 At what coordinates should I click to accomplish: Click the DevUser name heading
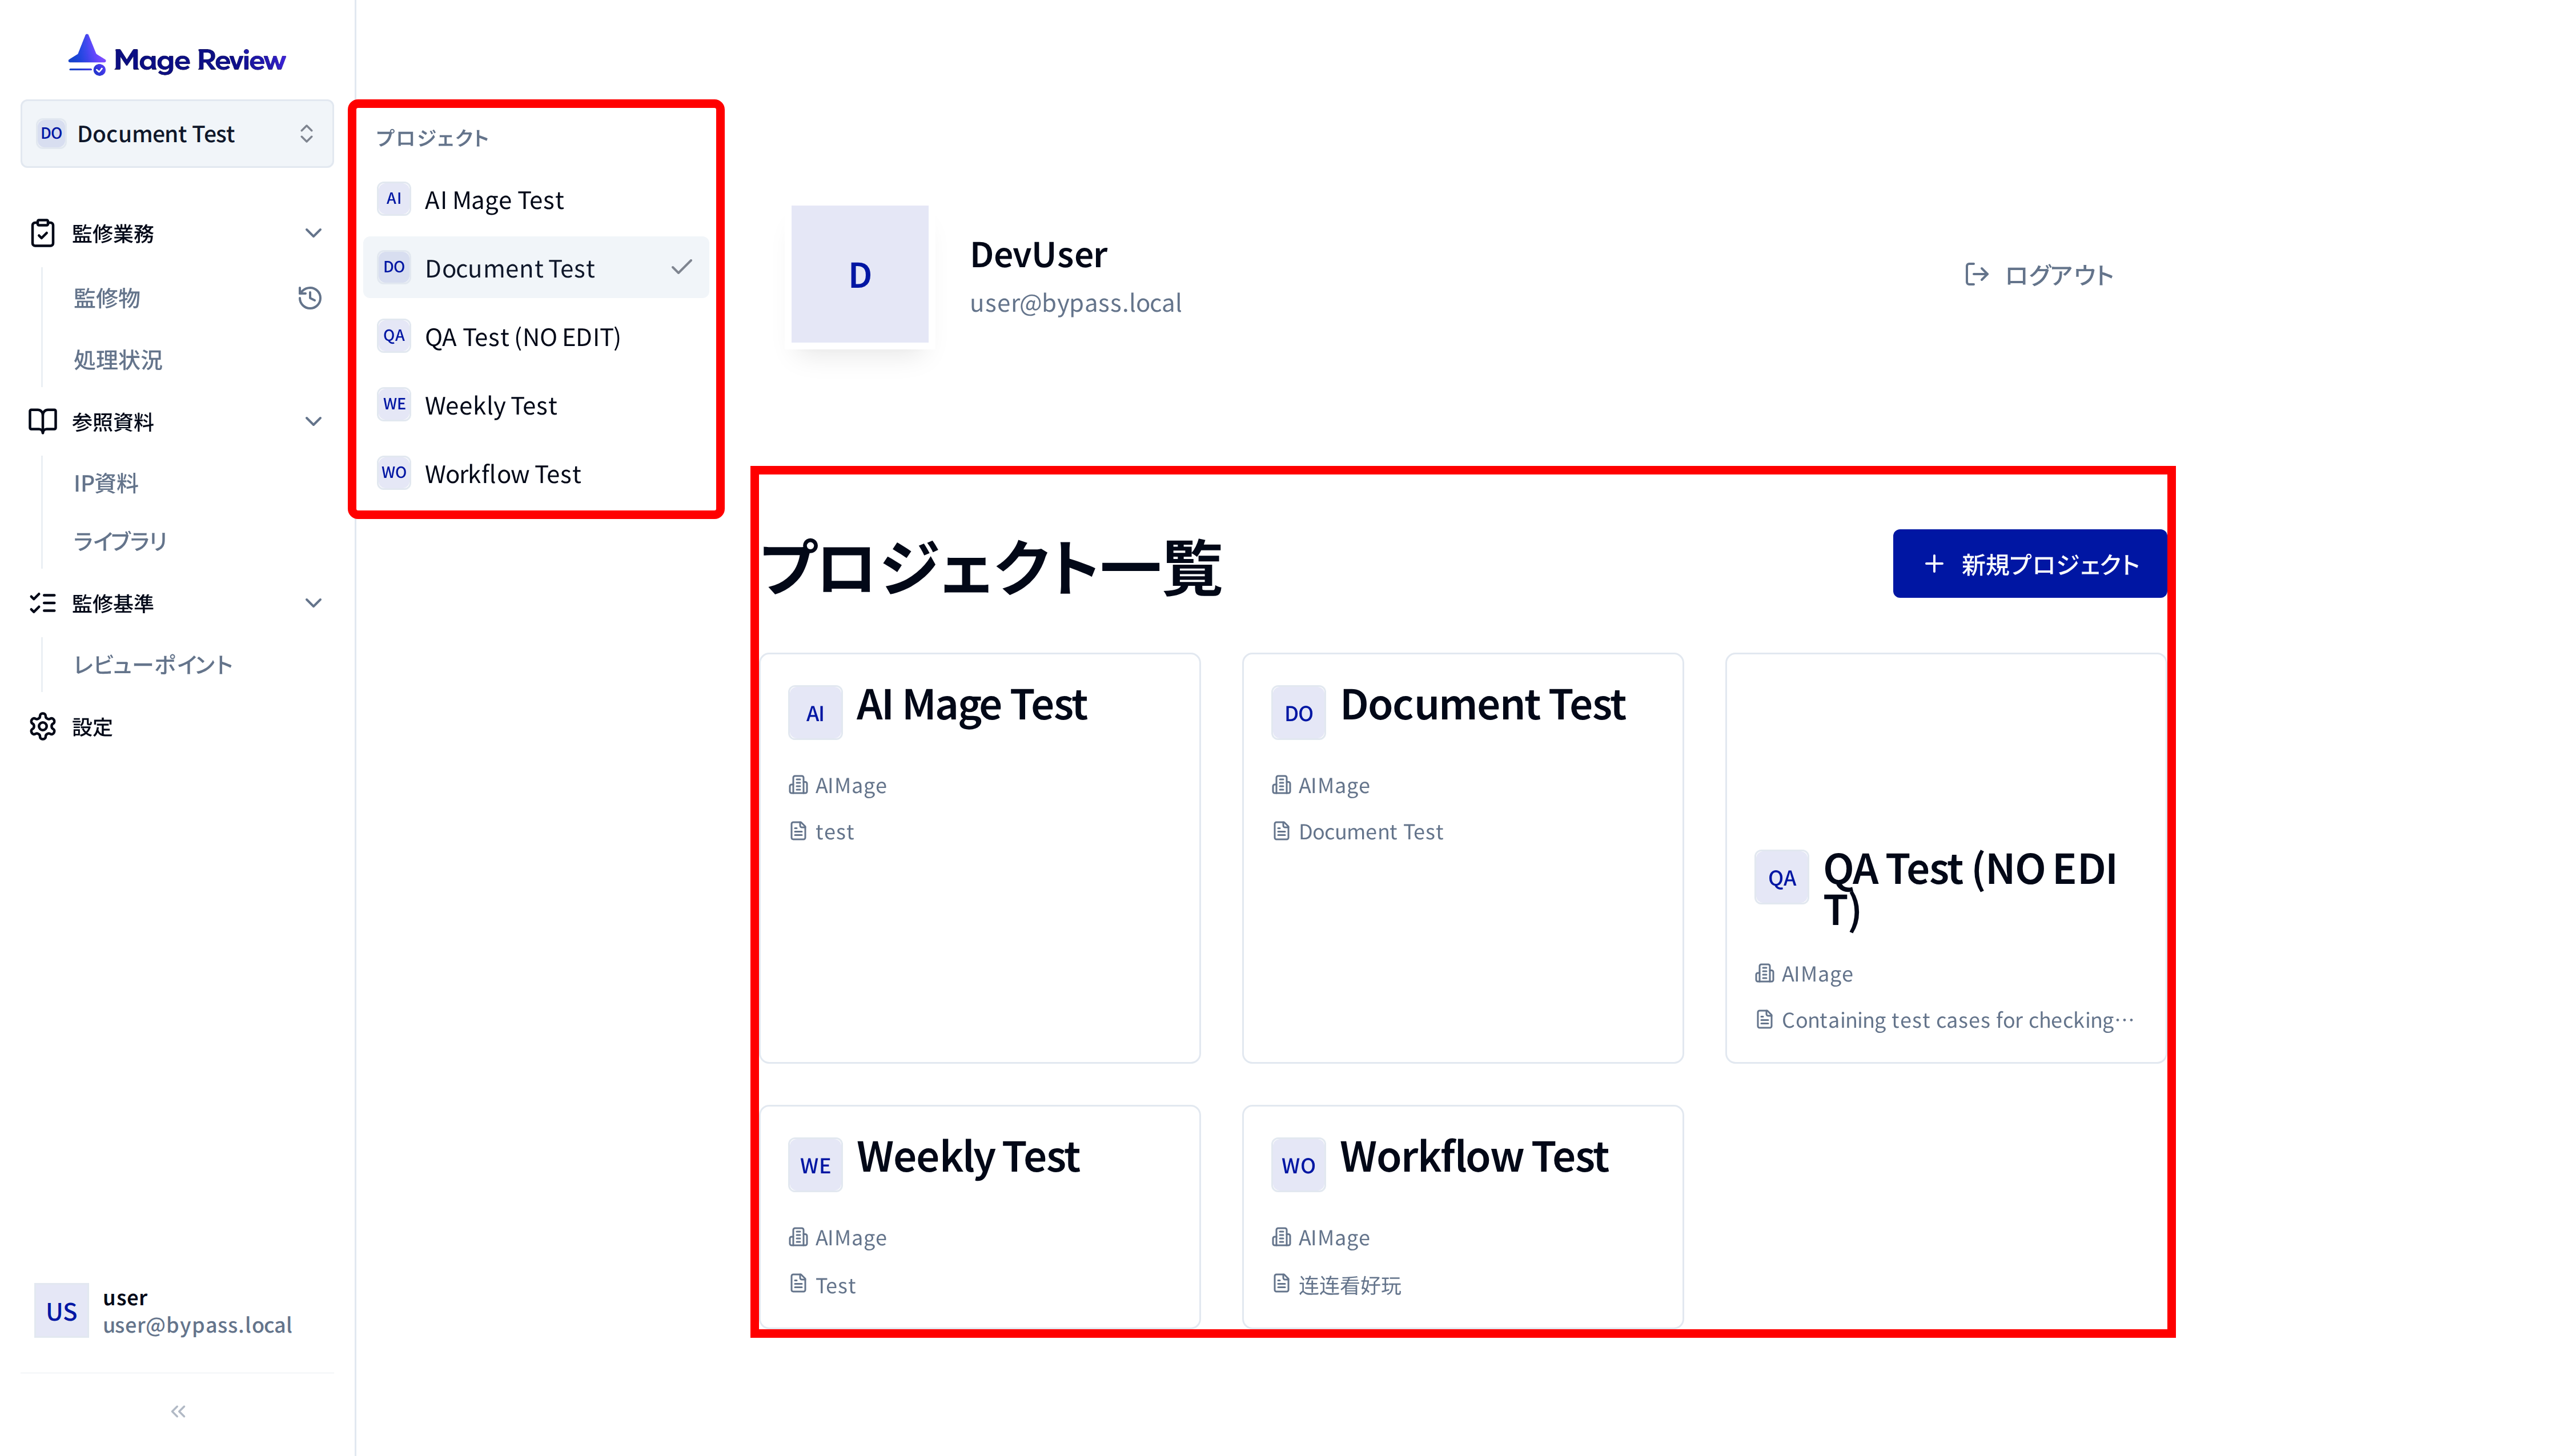point(1038,254)
